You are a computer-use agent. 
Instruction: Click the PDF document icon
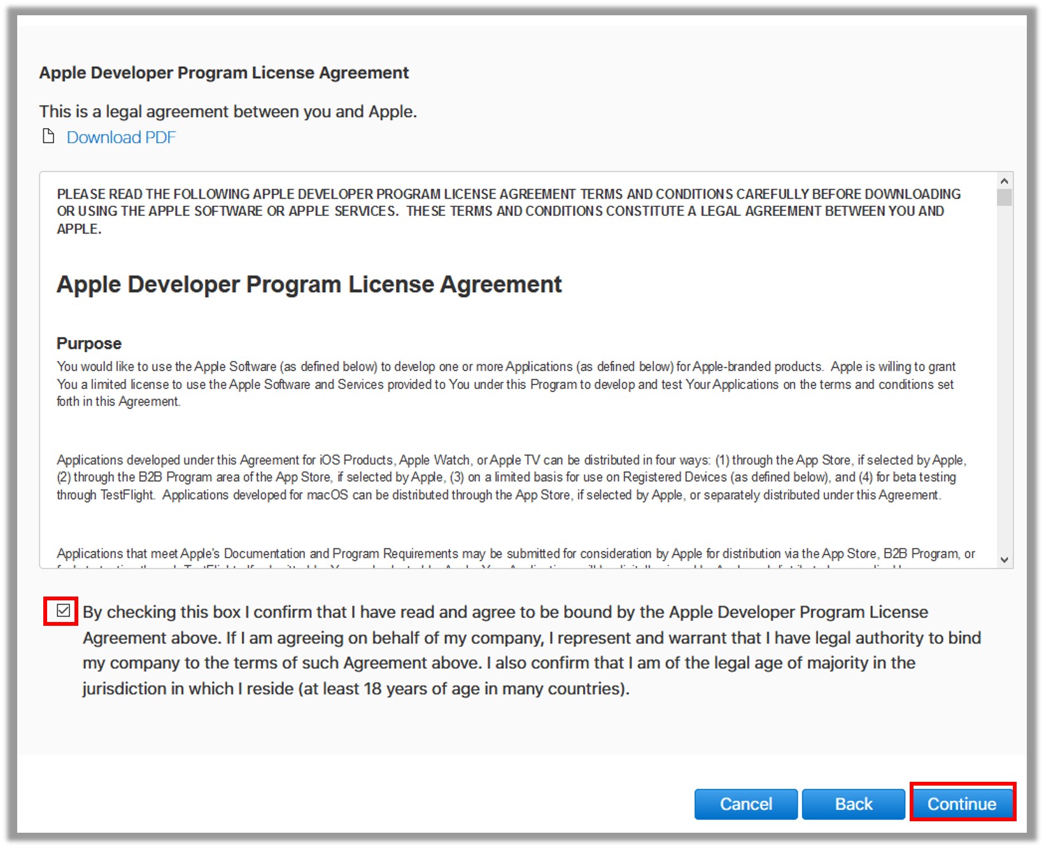(50, 136)
